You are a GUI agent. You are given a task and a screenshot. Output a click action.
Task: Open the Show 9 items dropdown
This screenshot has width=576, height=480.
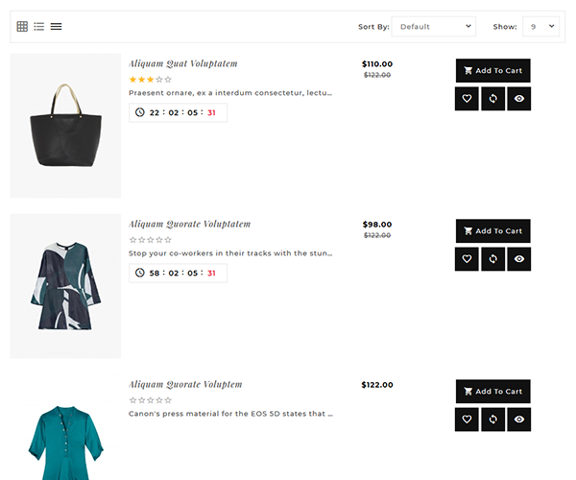click(540, 27)
